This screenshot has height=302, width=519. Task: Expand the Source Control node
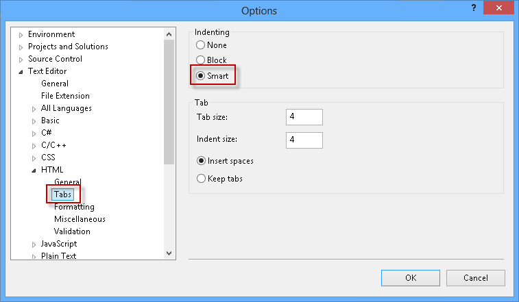click(21, 60)
